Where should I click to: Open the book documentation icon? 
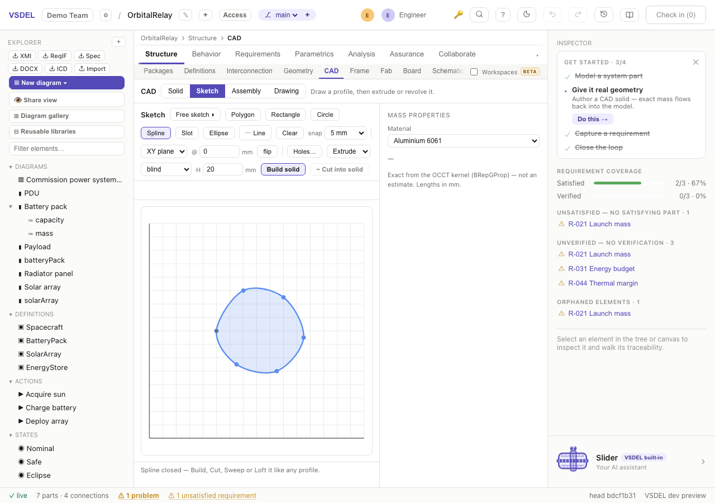pyautogui.click(x=630, y=15)
